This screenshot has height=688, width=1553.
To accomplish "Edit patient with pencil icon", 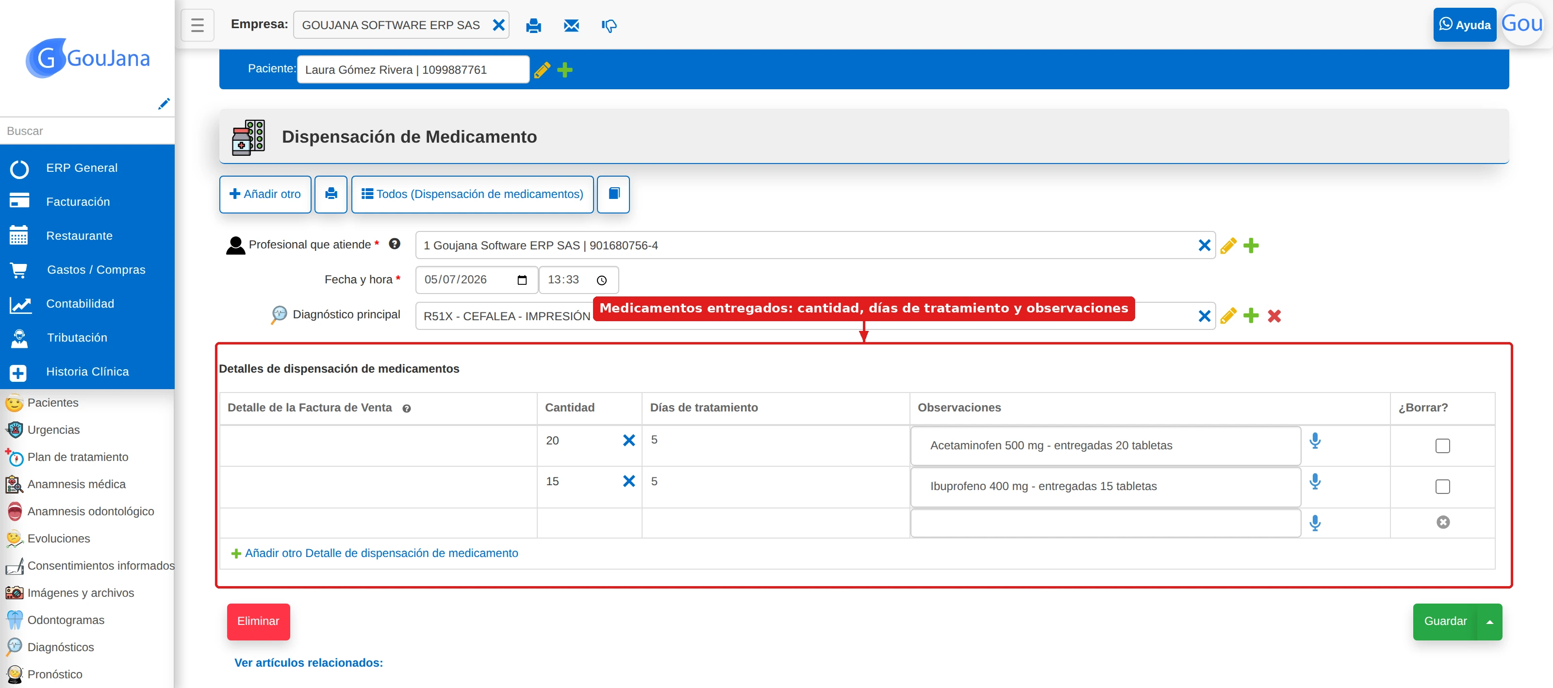I will tap(542, 70).
